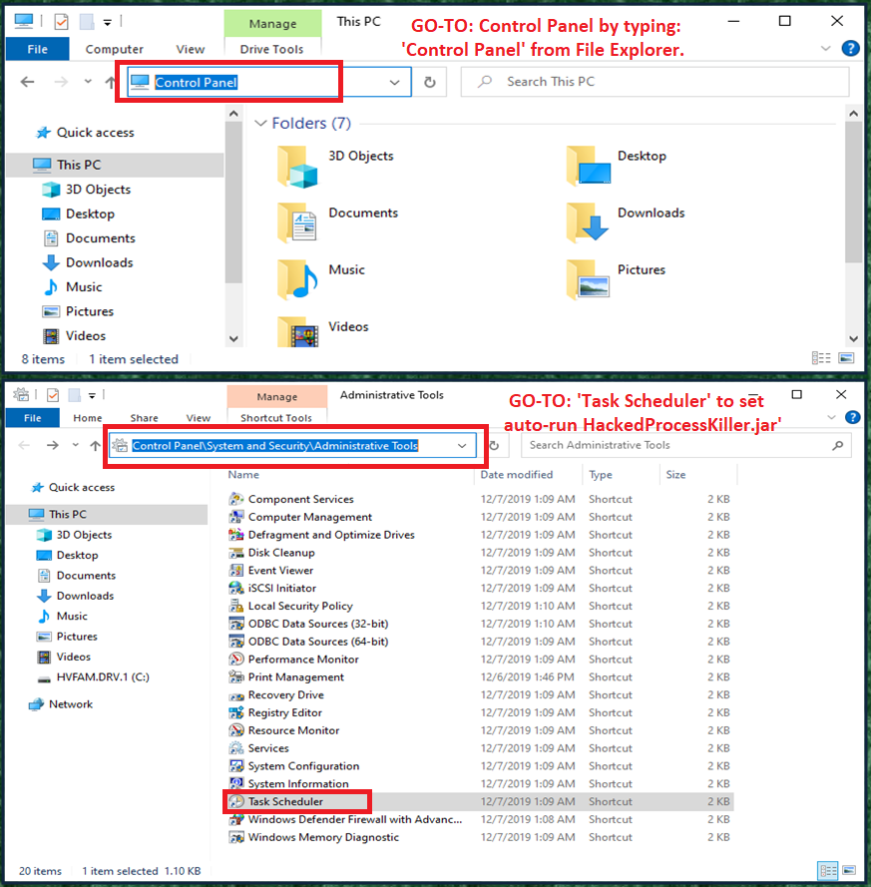Open address bar dropdown in Administrative Tools

pos(462,446)
